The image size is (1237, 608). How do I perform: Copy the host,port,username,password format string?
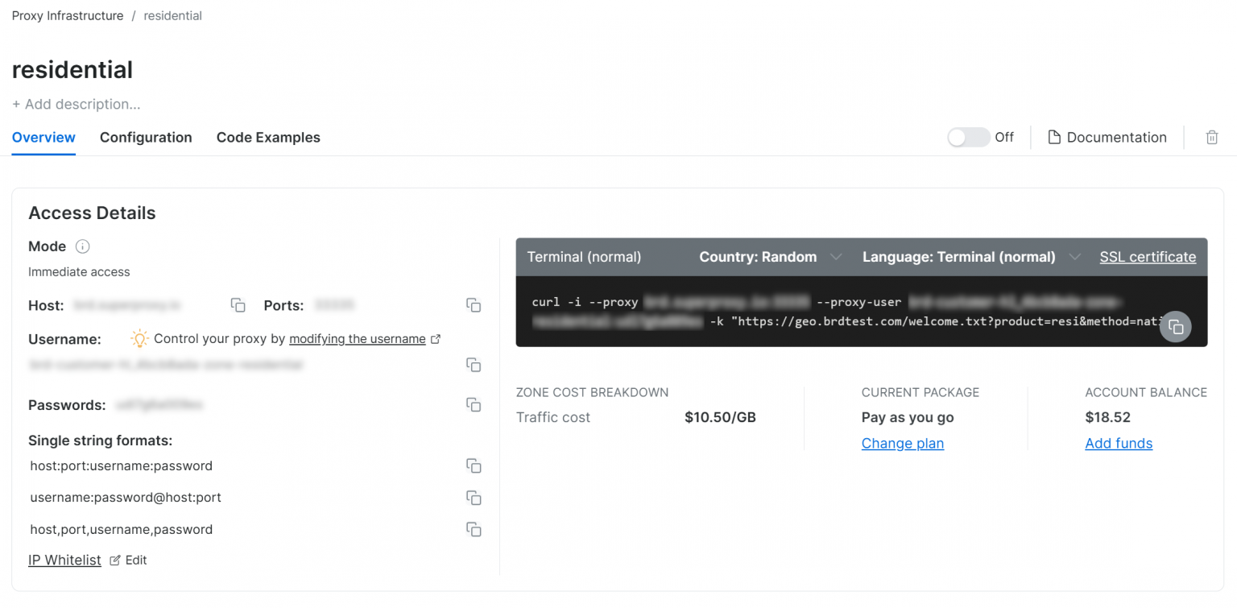tap(474, 529)
